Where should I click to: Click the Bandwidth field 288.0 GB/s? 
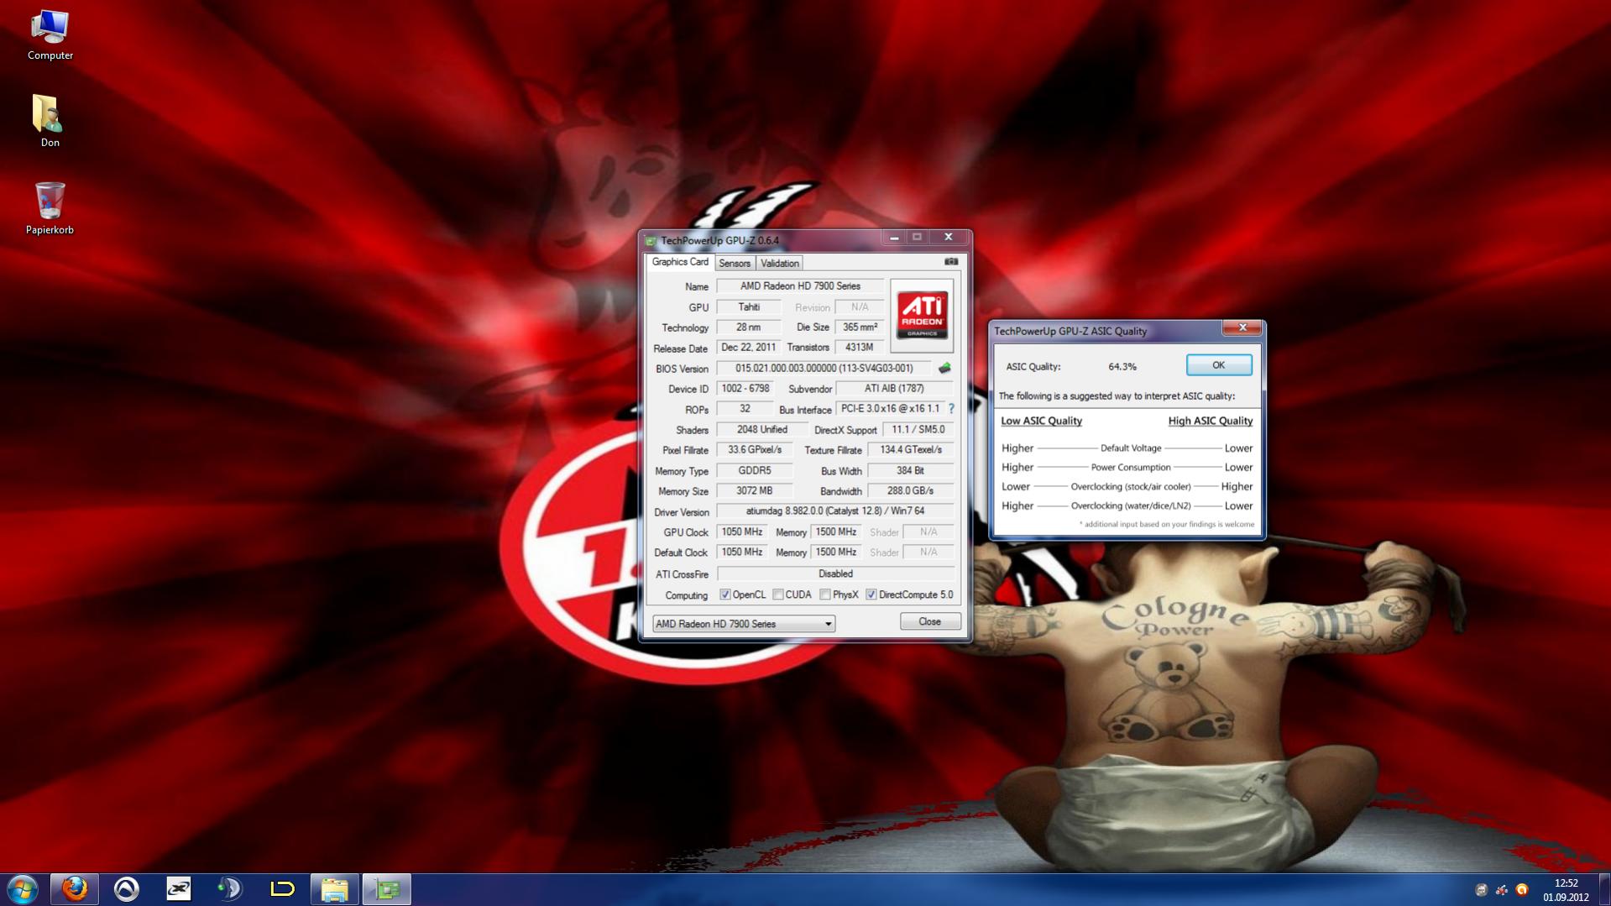(911, 491)
